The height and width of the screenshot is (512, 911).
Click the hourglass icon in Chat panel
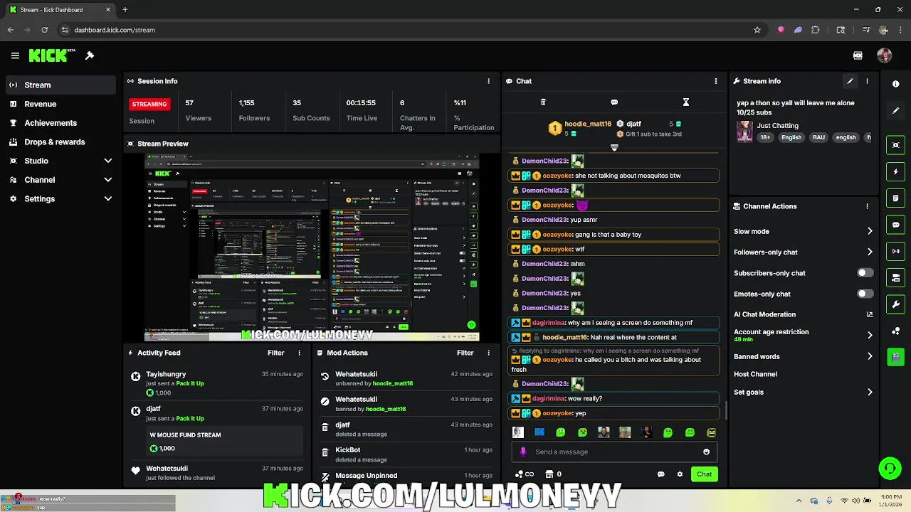point(686,102)
